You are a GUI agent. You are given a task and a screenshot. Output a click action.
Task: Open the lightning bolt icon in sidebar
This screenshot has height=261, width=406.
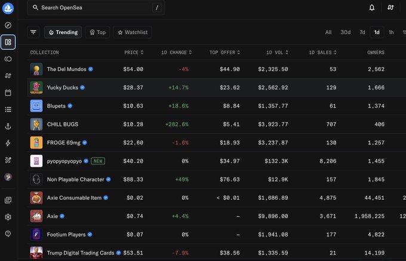click(8, 143)
